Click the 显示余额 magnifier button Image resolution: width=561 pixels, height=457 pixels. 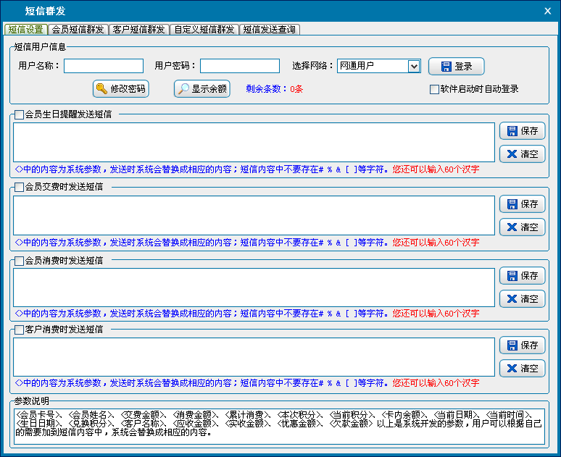(202, 89)
